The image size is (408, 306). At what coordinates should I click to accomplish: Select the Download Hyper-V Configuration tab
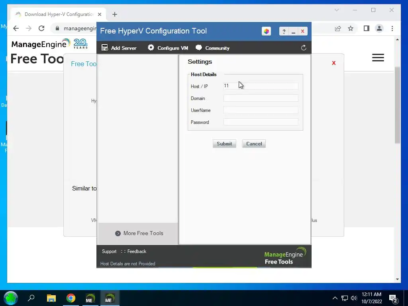(x=58, y=14)
